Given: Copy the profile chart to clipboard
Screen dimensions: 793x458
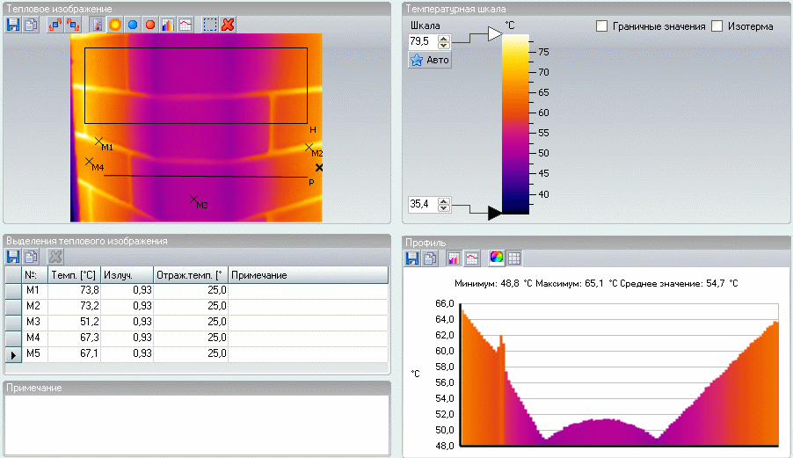Looking at the screenshot, I should pyautogui.click(x=430, y=258).
